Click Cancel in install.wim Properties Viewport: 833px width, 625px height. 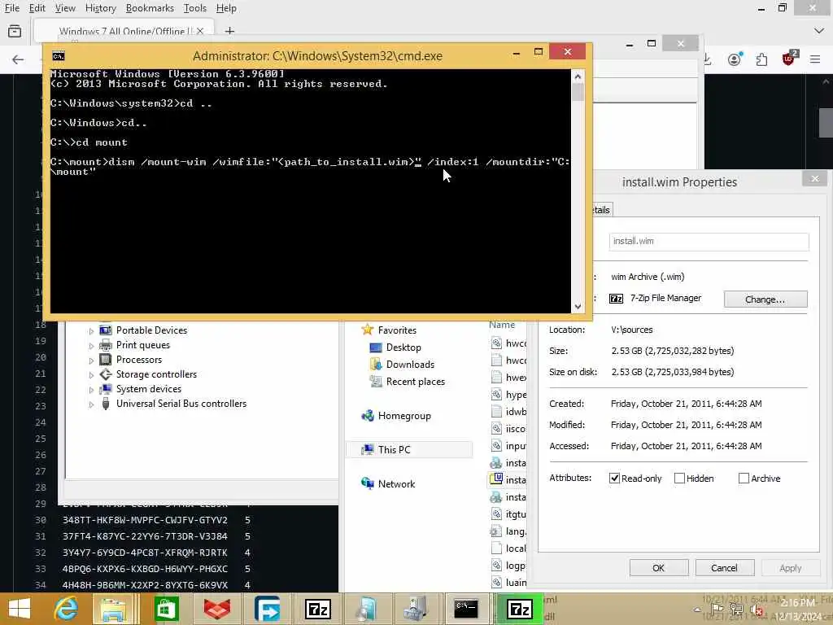[x=724, y=568]
